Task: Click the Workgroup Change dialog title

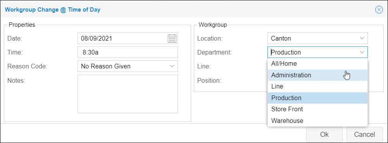Action: point(52,10)
